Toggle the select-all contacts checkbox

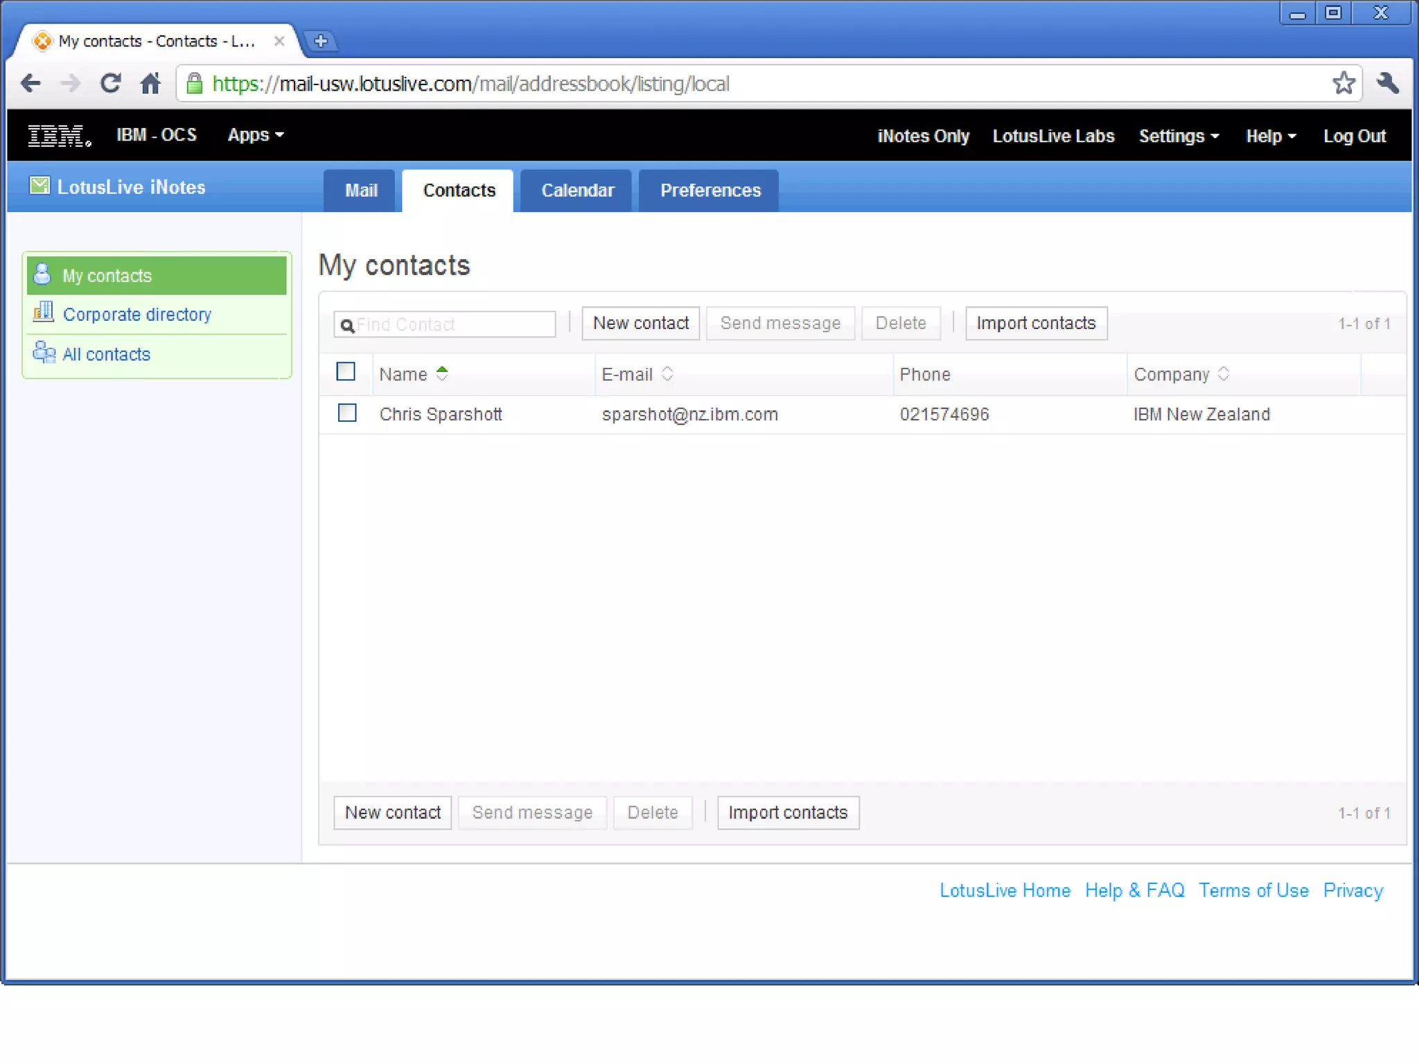point(346,372)
